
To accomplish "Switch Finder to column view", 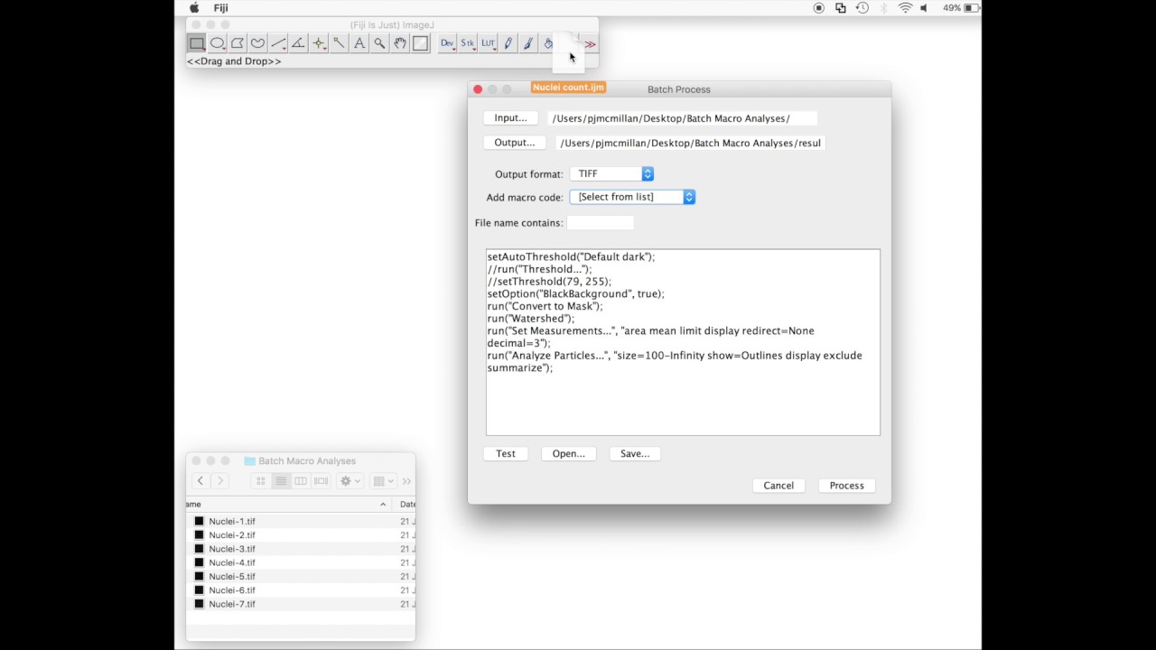I will coord(301,481).
